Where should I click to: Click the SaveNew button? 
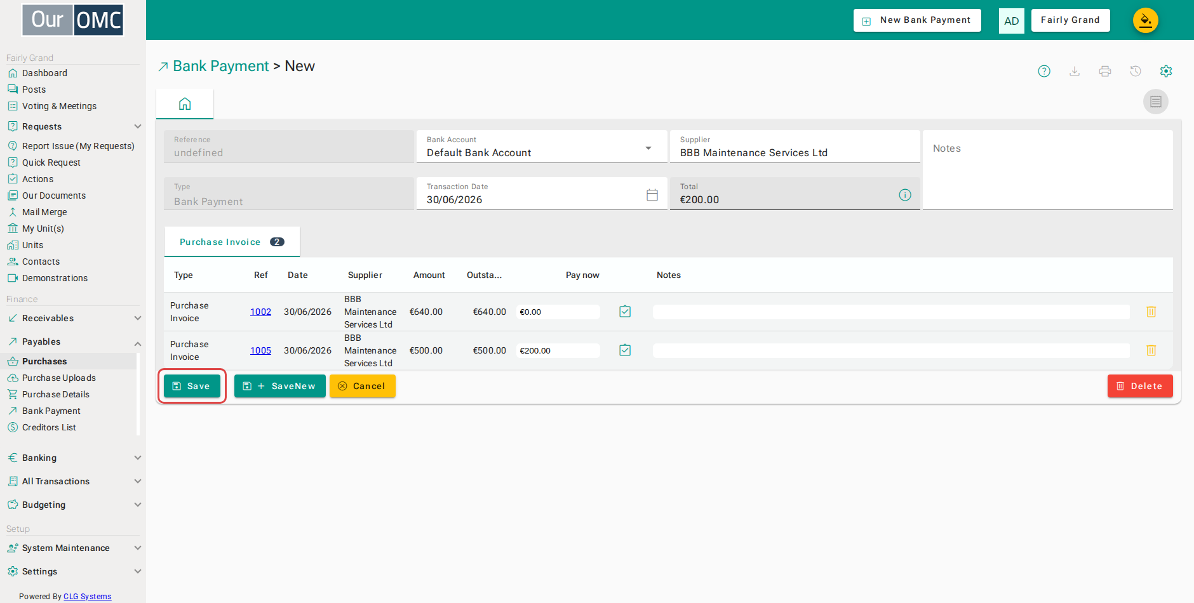click(x=280, y=386)
